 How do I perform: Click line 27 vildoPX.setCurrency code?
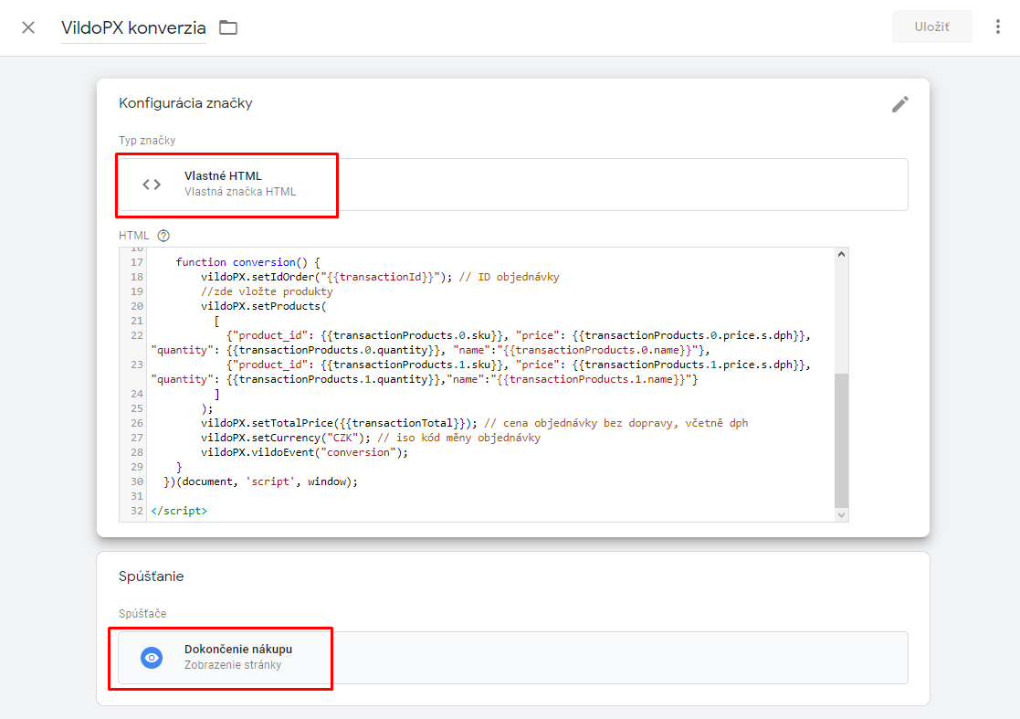pyautogui.click(x=370, y=438)
